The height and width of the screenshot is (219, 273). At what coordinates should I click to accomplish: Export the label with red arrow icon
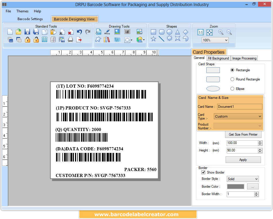pyautogui.click(x=79, y=40)
